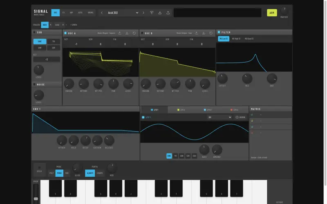Choose the MG High 12 filter type
The height and width of the screenshot is (204, 327).
(x=236, y=39)
